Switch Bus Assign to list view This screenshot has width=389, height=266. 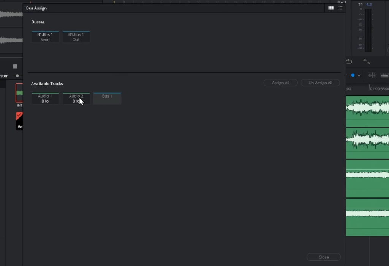point(340,8)
